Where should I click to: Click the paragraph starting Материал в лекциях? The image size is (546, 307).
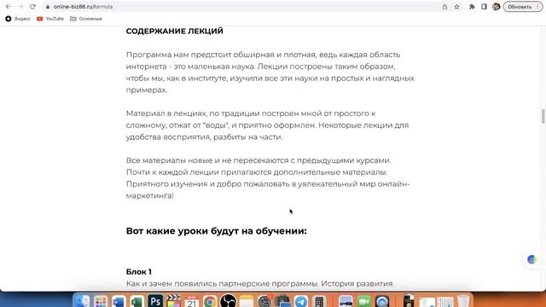click(x=267, y=125)
